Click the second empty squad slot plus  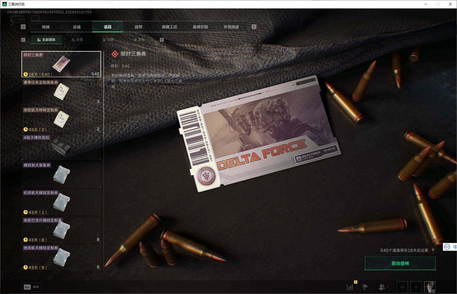pos(416,287)
